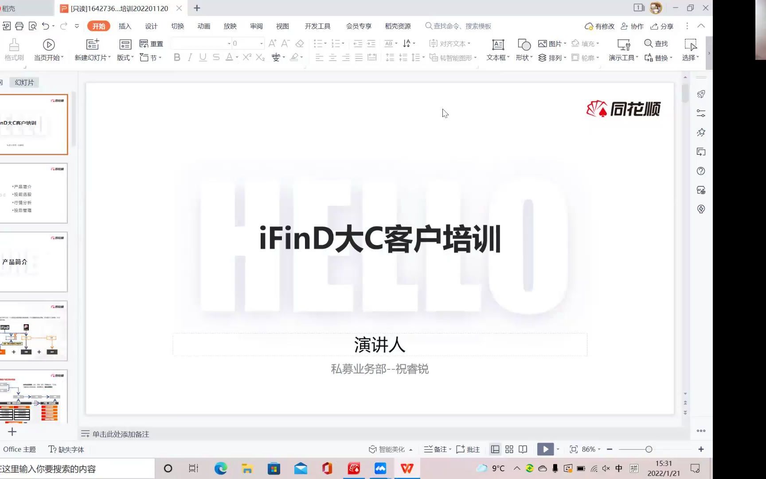Click New Slide (新建幻灯片) icon

tap(93, 44)
